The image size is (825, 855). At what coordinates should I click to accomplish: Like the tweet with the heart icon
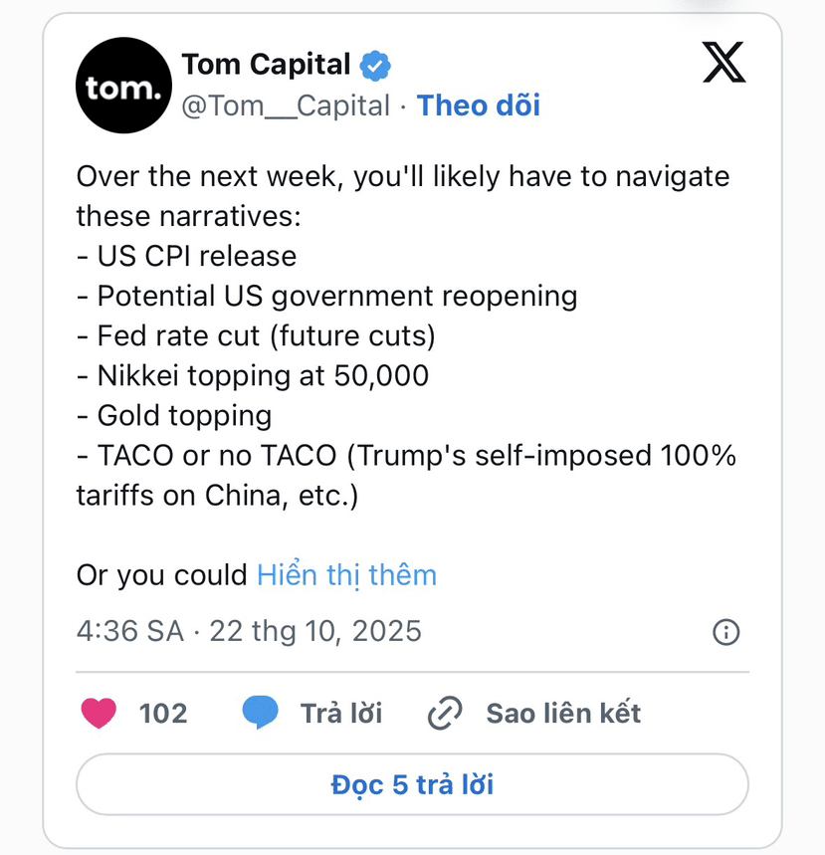(99, 713)
